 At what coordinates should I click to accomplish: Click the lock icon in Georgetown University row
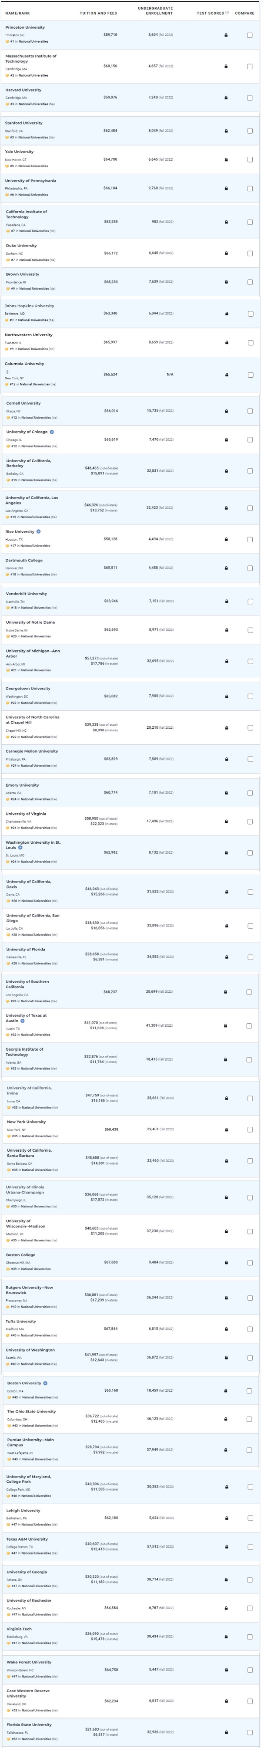(x=226, y=696)
